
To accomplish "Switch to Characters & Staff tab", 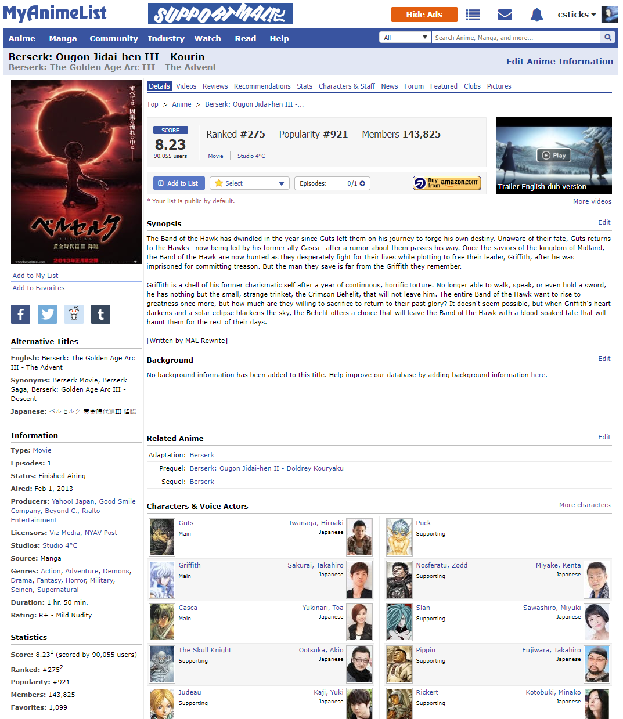I will pyautogui.click(x=347, y=86).
